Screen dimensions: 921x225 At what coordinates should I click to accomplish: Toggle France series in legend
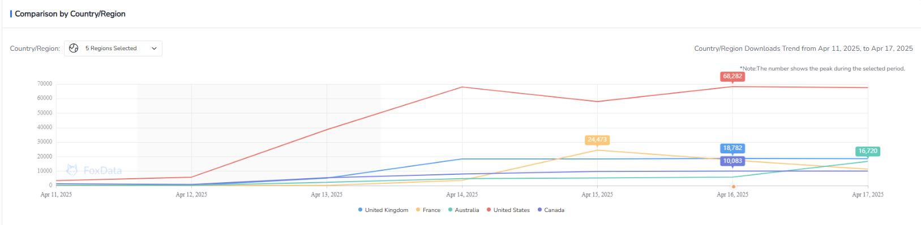[428, 210]
